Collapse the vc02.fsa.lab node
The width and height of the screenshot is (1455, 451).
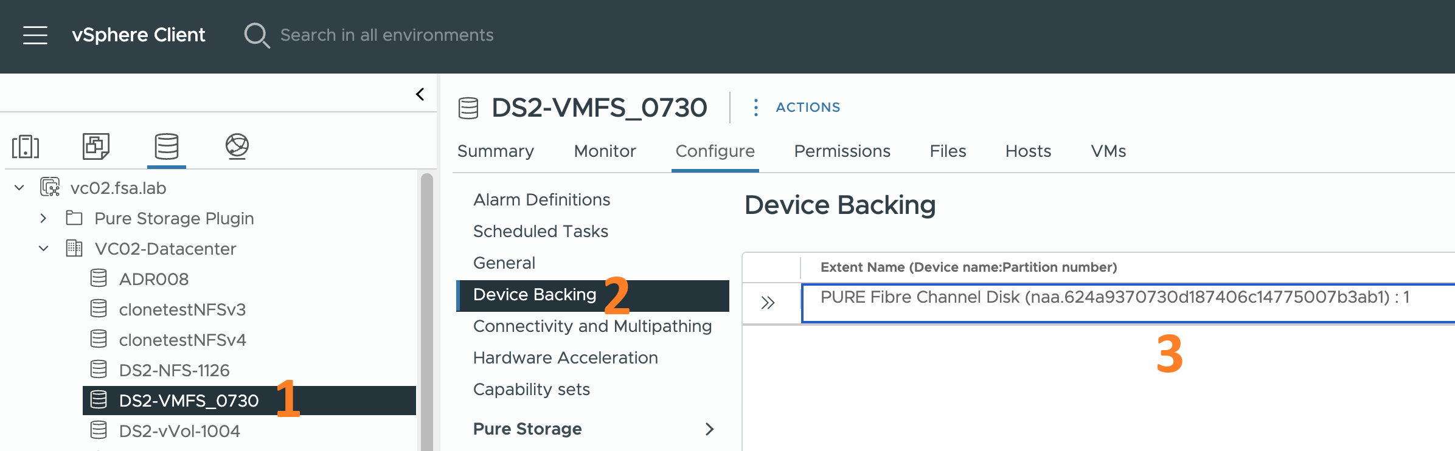(x=18, y=187)
